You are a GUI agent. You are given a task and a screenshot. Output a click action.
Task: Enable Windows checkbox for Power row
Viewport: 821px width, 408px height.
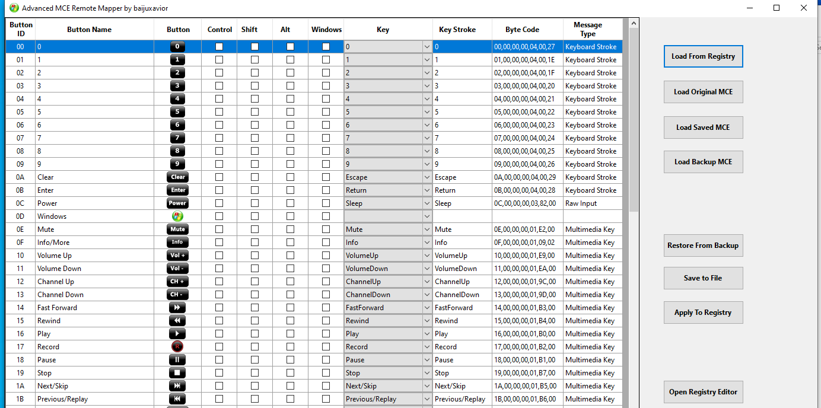326,203
